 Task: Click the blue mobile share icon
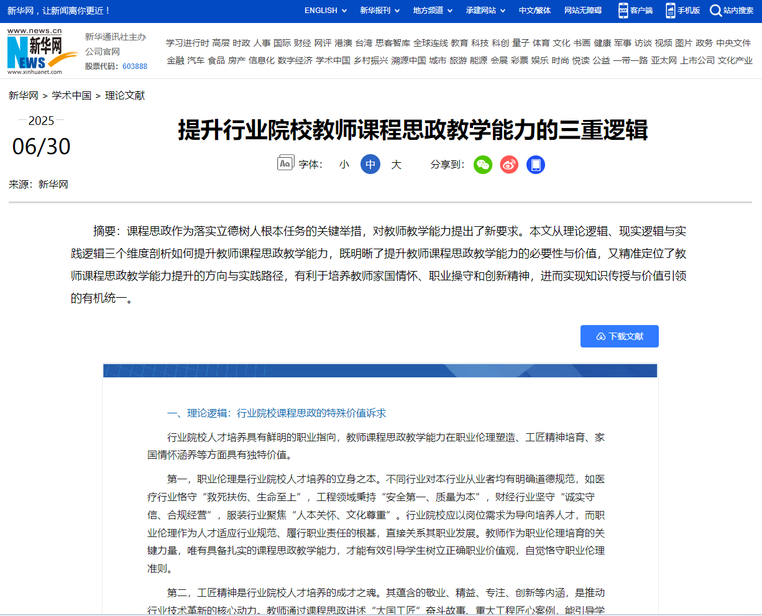point(536,165)
